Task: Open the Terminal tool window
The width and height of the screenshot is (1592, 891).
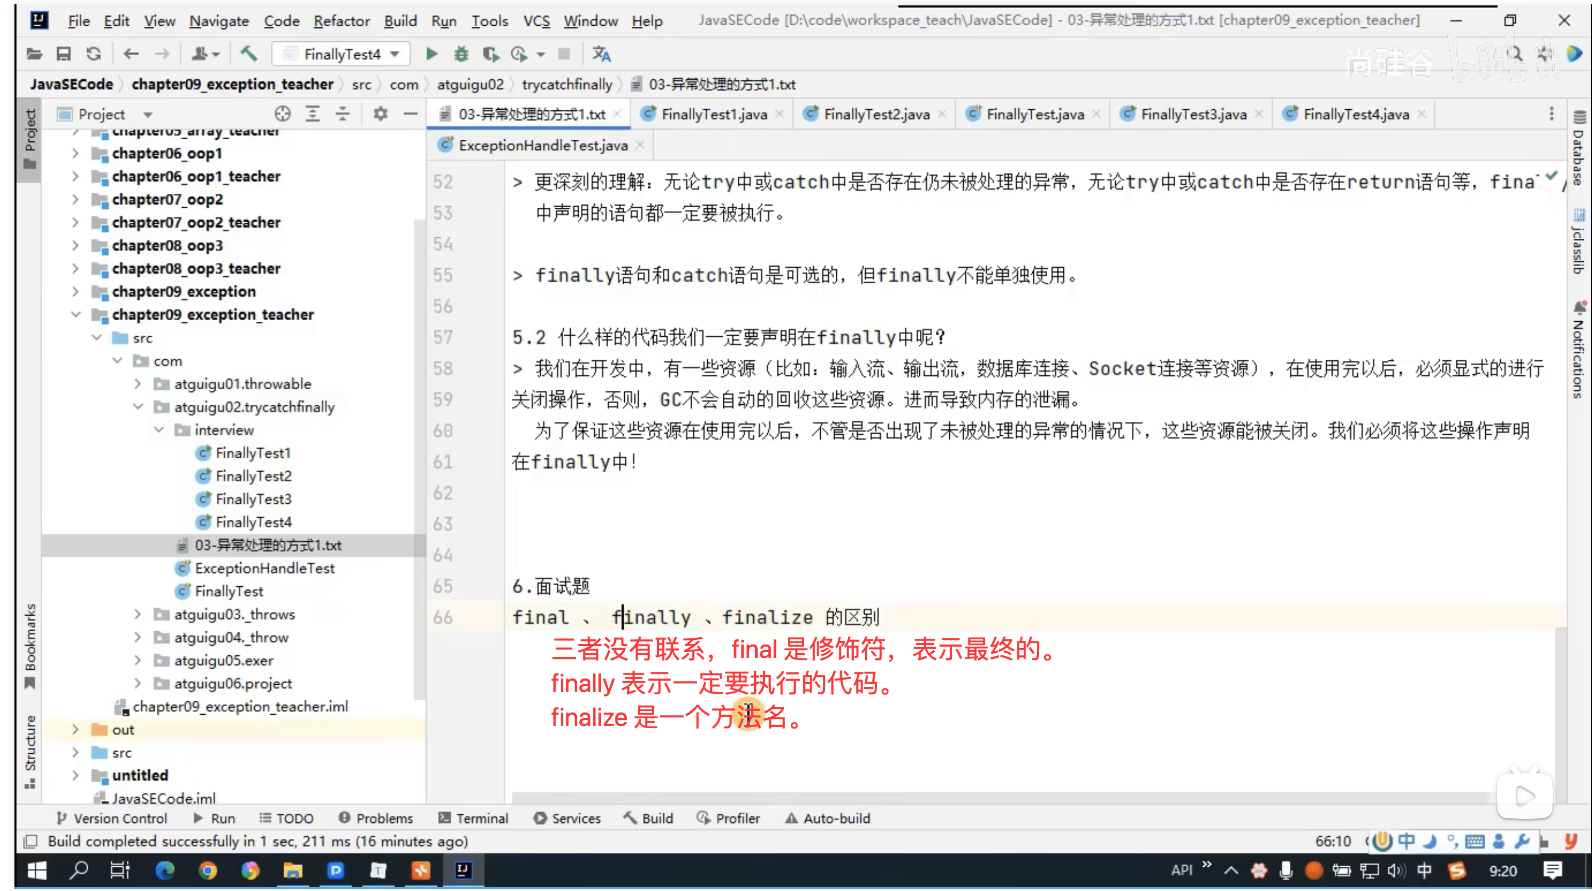Action: point(473,818)
